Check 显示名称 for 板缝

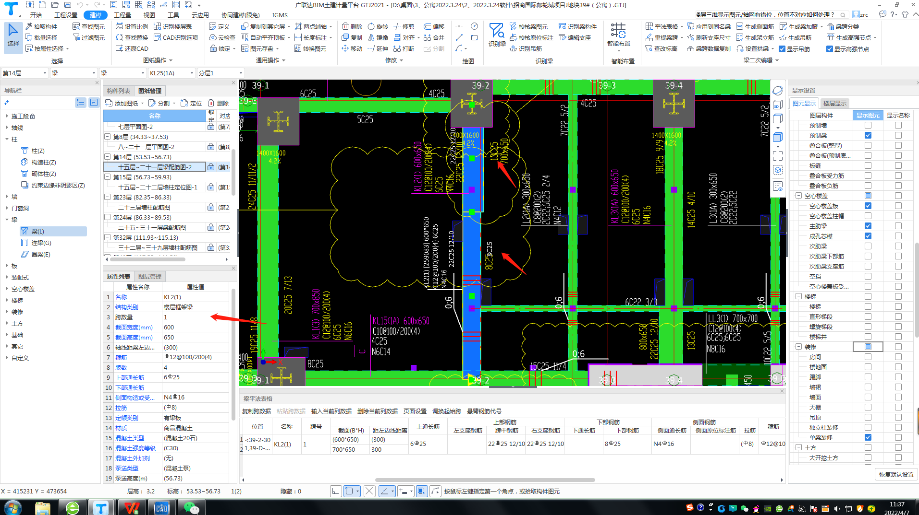click(x=898, y=165)
